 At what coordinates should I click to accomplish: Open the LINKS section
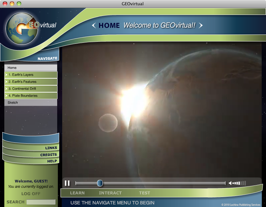pyautogui.click(x=51, y=148)
